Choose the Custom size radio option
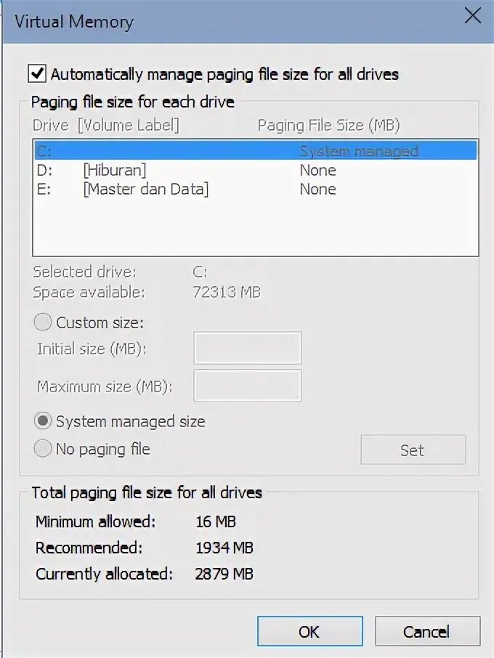Screen dimensions: 494x658 [44, 322]
